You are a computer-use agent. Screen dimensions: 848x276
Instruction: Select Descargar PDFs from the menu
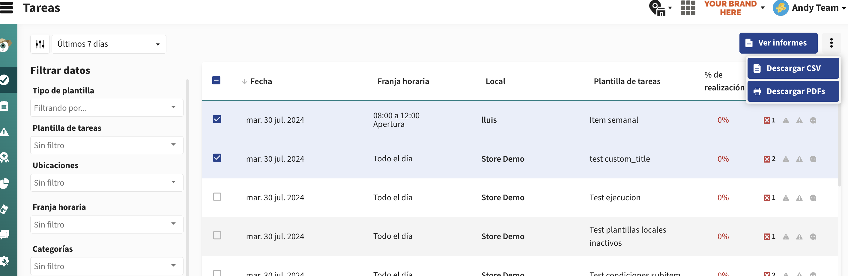point(793,91)
